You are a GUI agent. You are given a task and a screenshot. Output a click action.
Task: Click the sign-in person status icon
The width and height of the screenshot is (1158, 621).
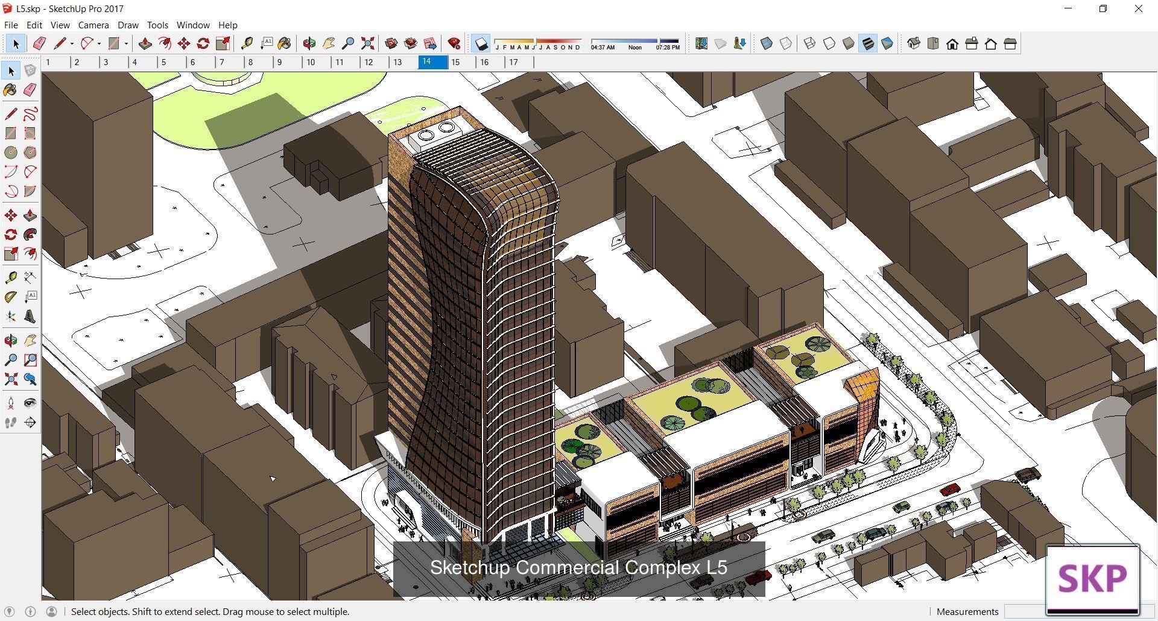coord(51,611)
